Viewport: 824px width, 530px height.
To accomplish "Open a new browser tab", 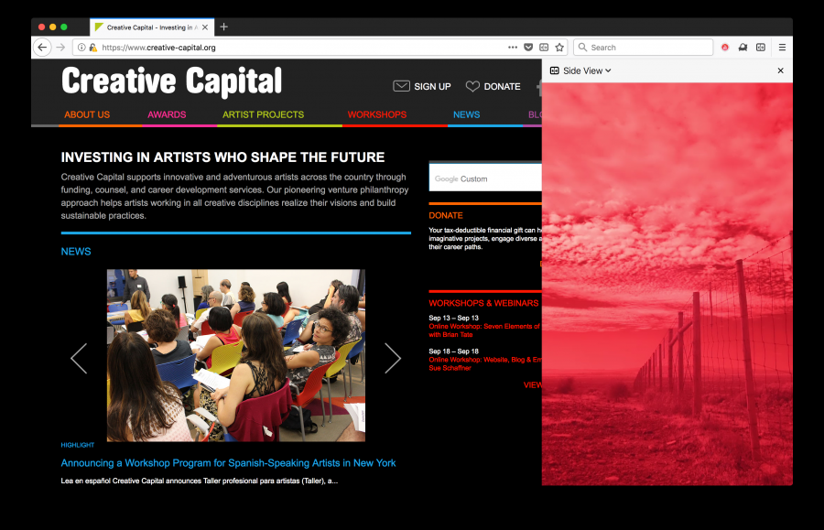I will click(x=224, y=27).
